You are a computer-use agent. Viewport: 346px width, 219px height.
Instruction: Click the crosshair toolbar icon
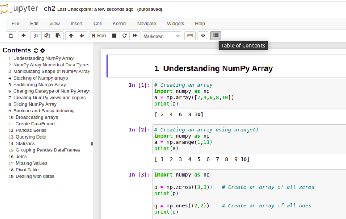click(x=203, y=36)
